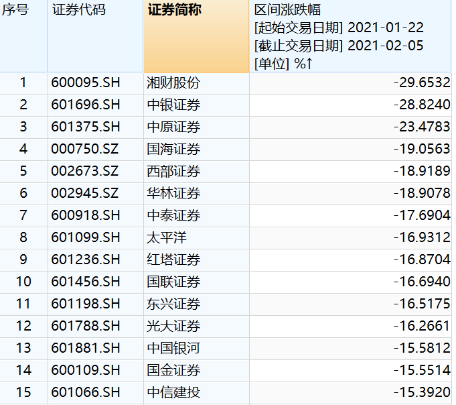Select the value -28.8240
Viewport: 456px width, 405px height.
(422, 105)
